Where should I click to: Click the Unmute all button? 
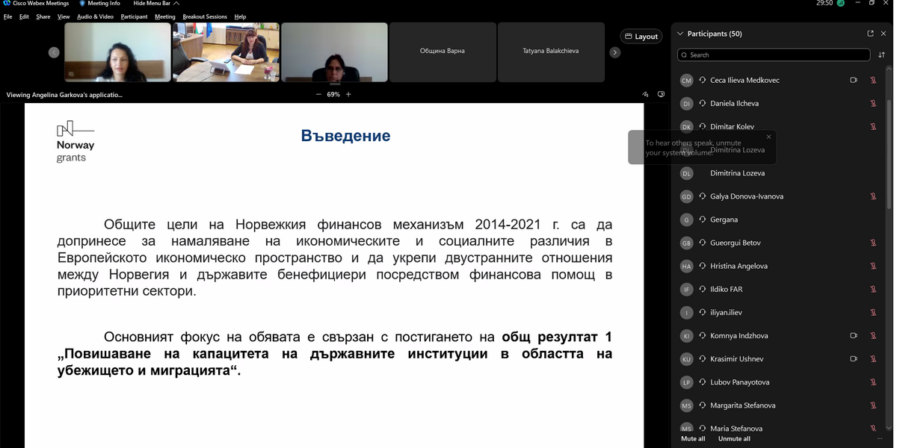(x=734, y=439)
